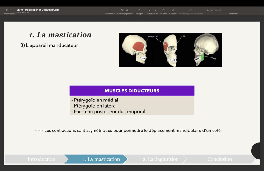Screen dimensions: 264x171
Task: Click the skull anatomy image
Action: click(x=170, y=50)
